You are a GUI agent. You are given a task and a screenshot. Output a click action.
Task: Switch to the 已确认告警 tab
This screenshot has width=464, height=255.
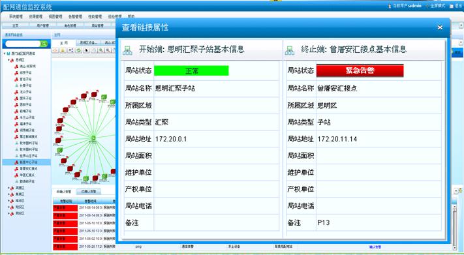click(x=89, y=192)
